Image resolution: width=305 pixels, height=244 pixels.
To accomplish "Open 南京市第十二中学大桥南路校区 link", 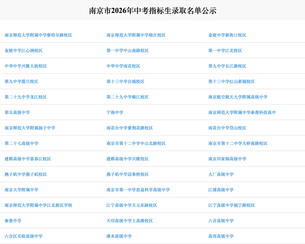I will (238, 144).
